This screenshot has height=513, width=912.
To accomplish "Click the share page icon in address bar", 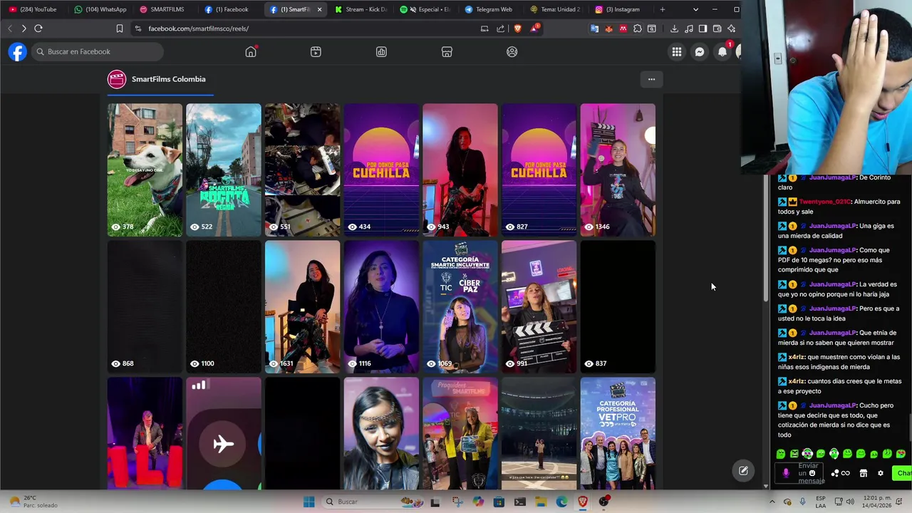I will (500, 28).
